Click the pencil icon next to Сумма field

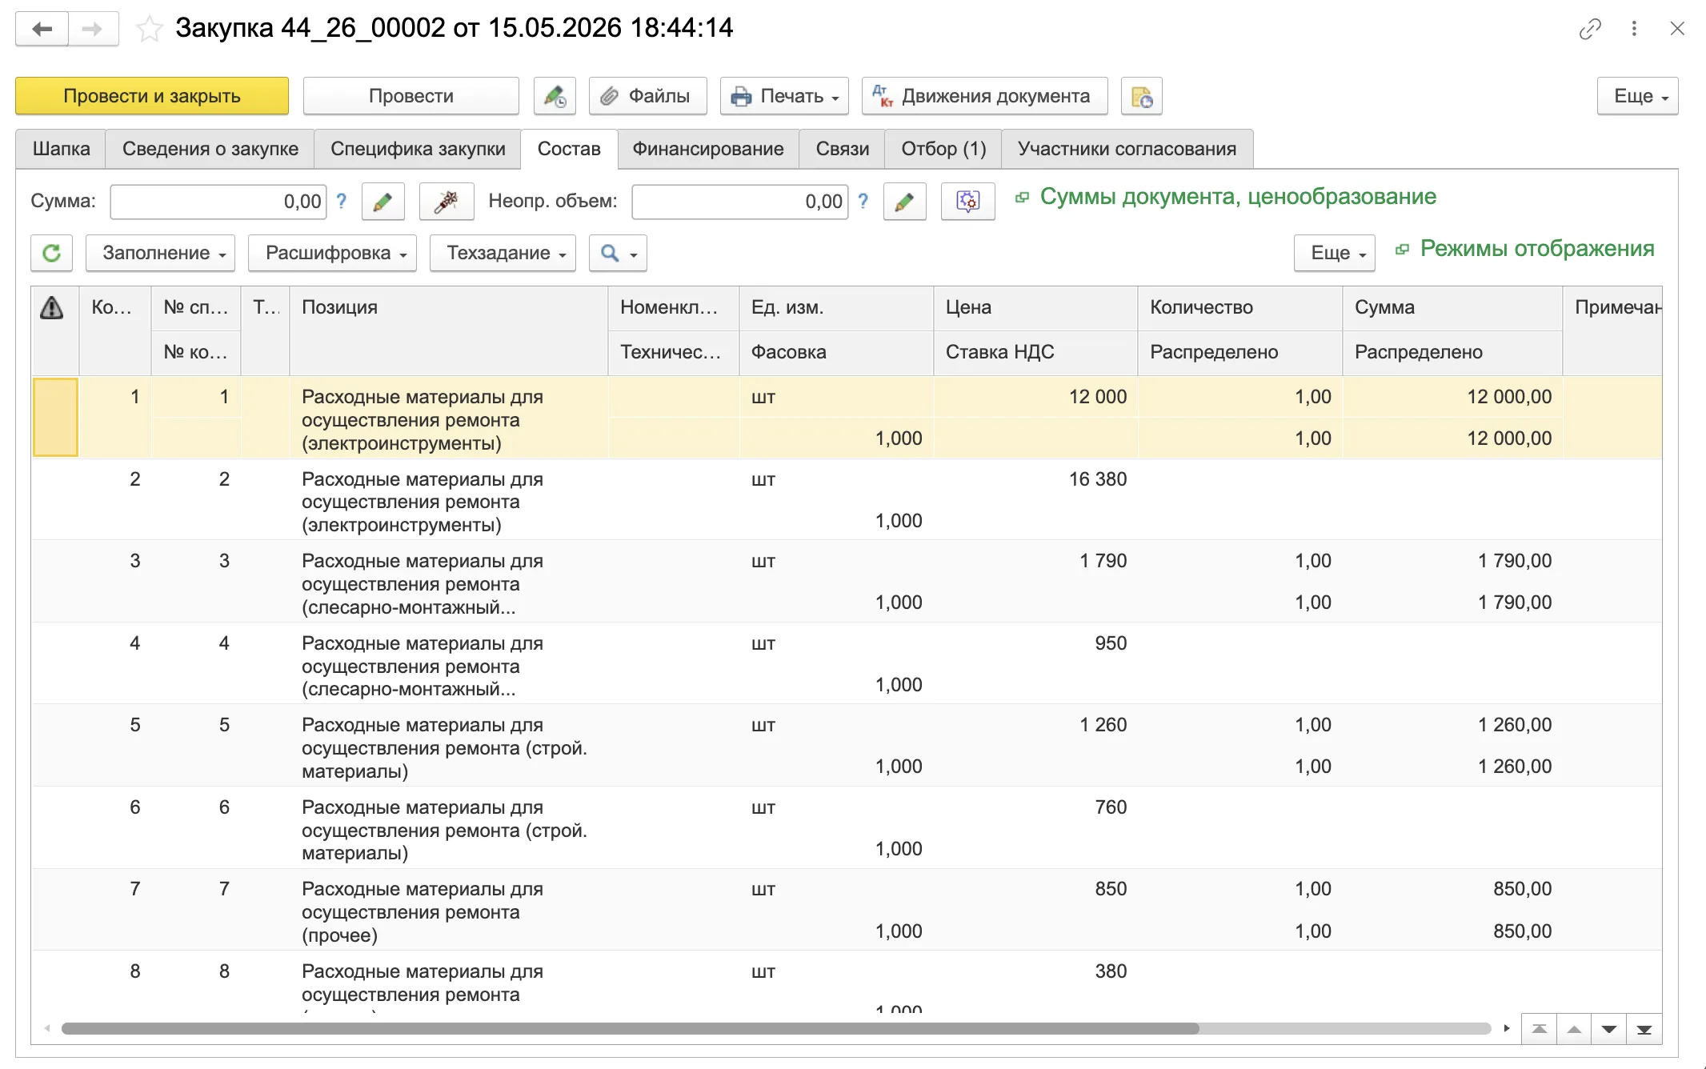pos(382,202)
